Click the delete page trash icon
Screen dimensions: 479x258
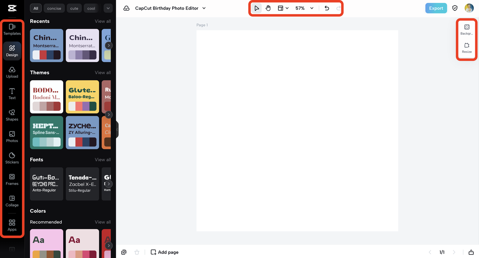137,252
